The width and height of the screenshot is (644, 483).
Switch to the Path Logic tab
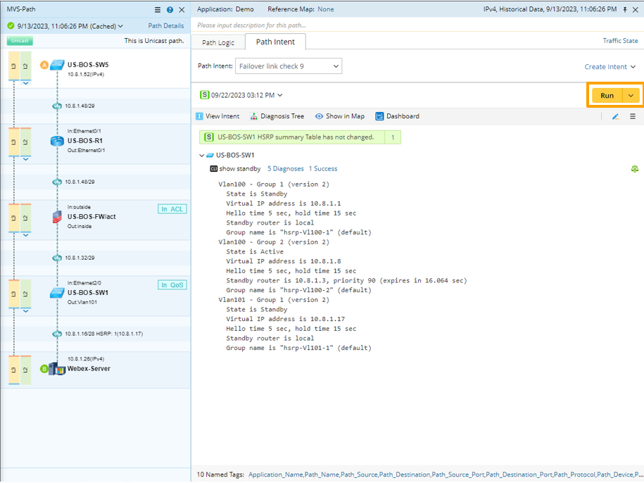(x=218, y=42)
